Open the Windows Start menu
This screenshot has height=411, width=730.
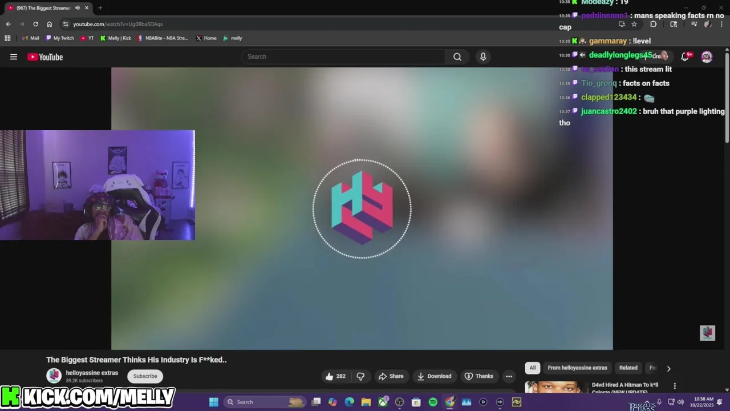coord(214,402)
